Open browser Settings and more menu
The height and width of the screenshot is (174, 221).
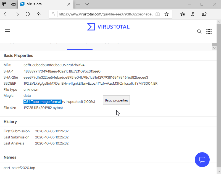click(215, 14)
